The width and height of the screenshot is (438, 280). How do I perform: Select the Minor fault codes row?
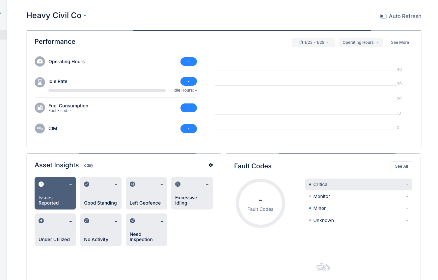[358, 208]
